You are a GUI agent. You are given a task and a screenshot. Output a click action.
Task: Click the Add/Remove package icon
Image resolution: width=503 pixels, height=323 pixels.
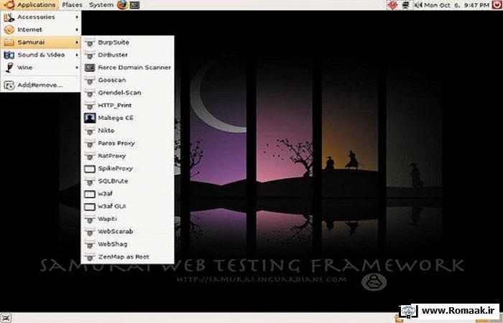[x=9, y=85]
